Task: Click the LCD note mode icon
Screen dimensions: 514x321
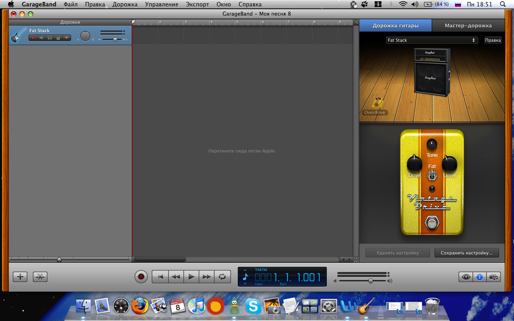Action: [246, 277]
